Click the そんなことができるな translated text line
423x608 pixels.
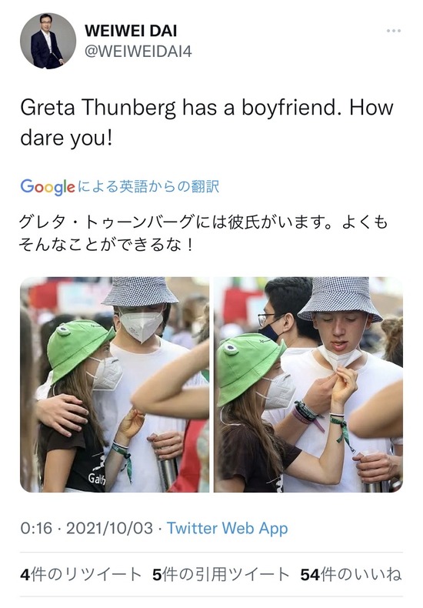[106, 245]
